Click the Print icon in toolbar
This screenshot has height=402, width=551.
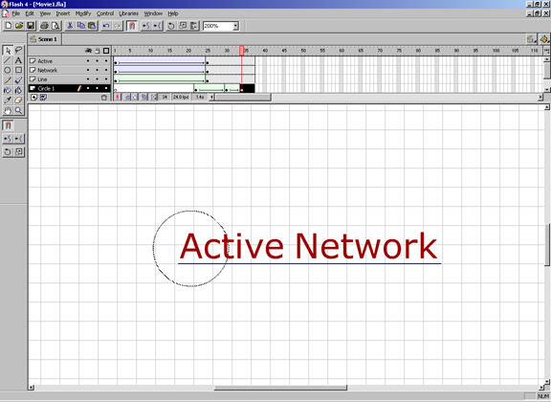click(44, 26)
